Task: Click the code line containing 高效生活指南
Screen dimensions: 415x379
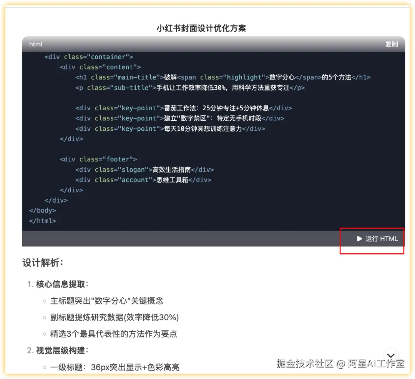Action: (144, 170)
